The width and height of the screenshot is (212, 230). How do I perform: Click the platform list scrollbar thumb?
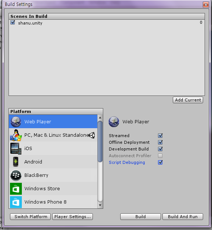point(100,142)
